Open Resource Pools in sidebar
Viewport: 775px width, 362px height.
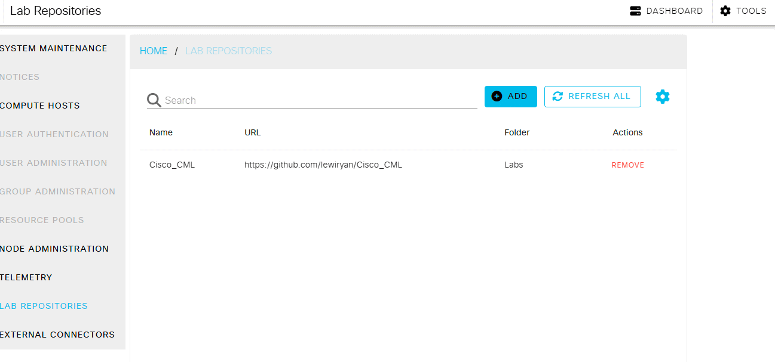click(x=42, y=220)
